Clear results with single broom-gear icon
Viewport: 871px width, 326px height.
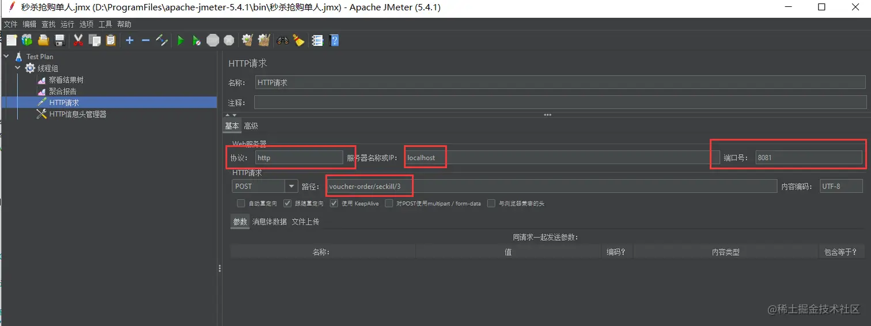click(x=248, y=40)
